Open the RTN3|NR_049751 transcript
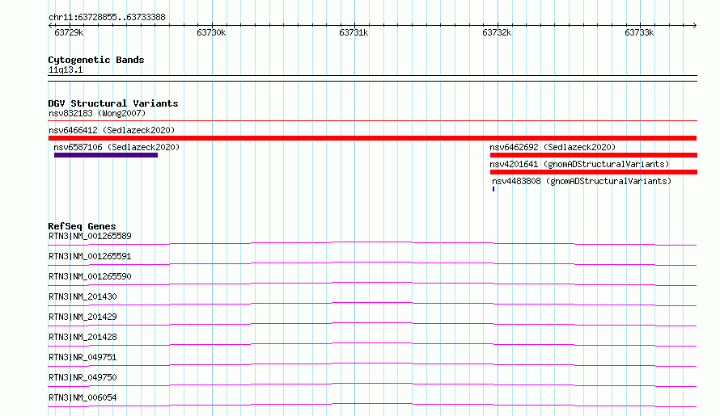 [x=83, y=357]
